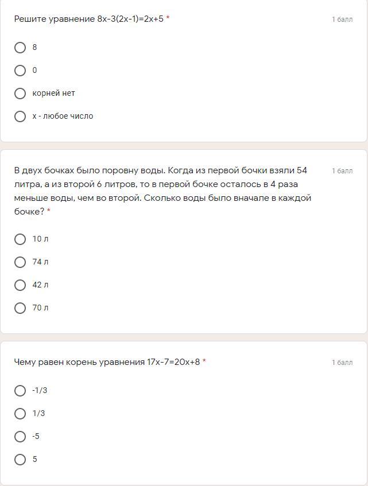Click the 'Чему равен корень уравнения' question text
Screen dimensions: 368x486
point(107,362)
